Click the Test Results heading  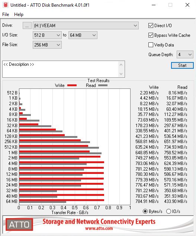coord(99,81)
